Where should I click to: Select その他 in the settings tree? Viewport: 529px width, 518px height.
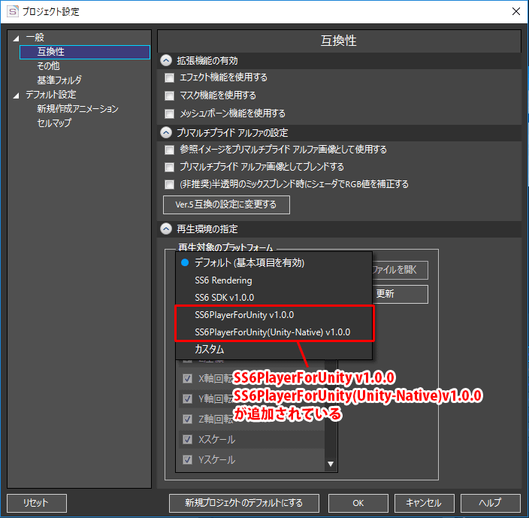[48, 66]
